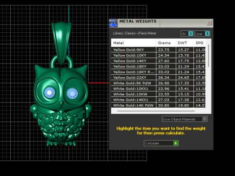Screen dimensions: 235x176
Task: Toggle the Use Object Materials option
Action: point(185,119)
